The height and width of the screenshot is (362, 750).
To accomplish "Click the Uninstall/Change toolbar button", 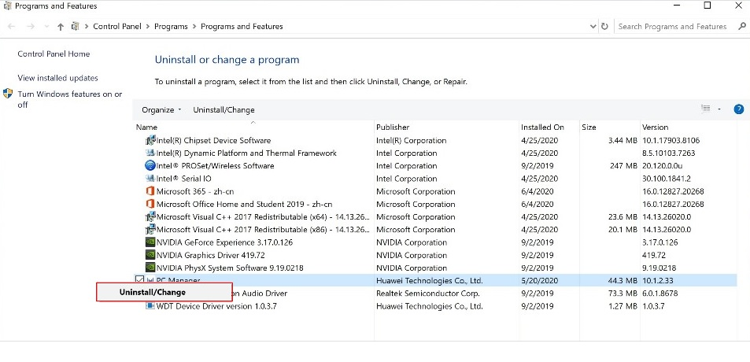I will (x=224, y=109).
